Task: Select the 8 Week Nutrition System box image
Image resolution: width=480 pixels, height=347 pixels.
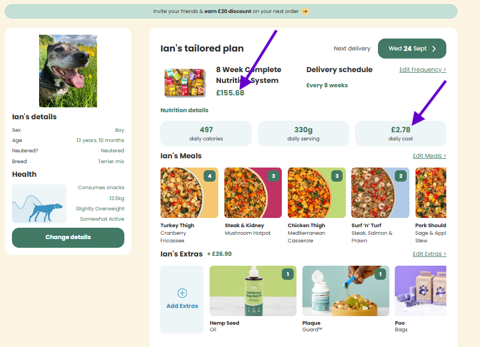Action: 185,82
